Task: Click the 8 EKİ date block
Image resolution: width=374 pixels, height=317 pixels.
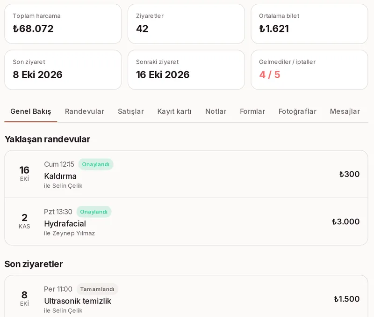Action: pos(24,298)
